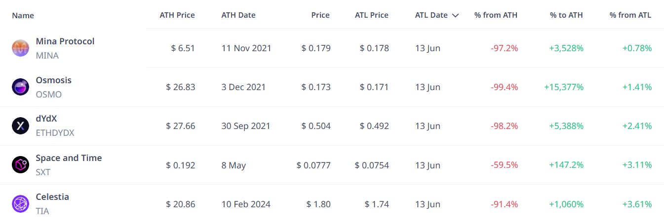Viewport: 664px width, 223px height.
Task: Open the Space and Time link
Action: (69, 158)
